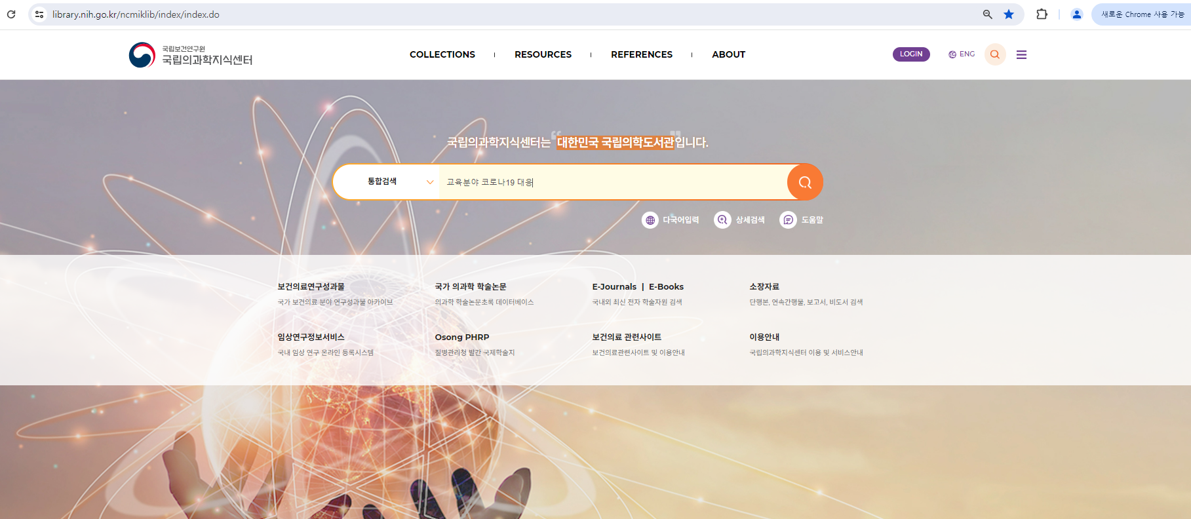The height and width of the screenshot is (519, 1191).
Task: Click description '질병관리청 발간 국제학술지'
Action: click(475, 353)
